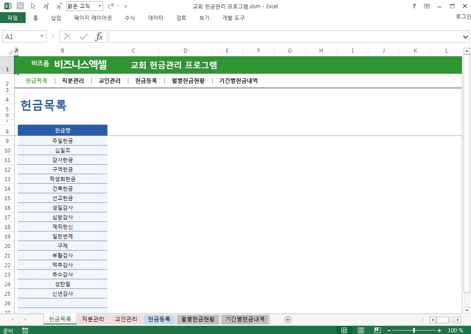Open Excel help question mark icon
This screenshot has width=471, height=334.
point(414,6)
